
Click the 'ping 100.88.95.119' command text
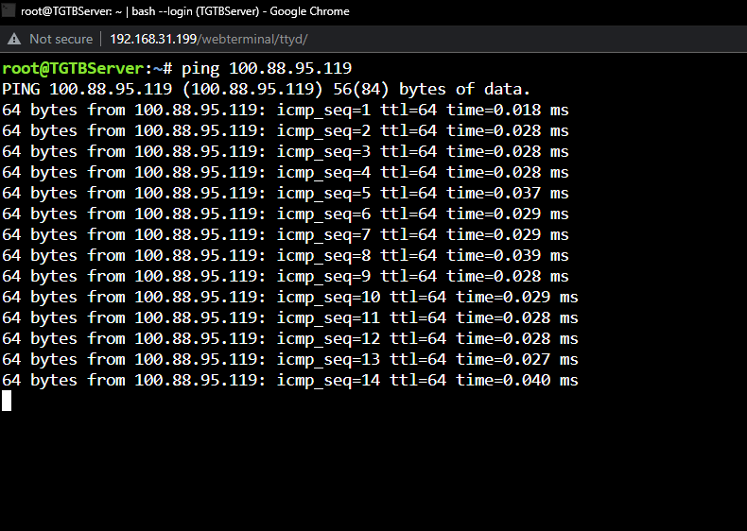point(267,68)
